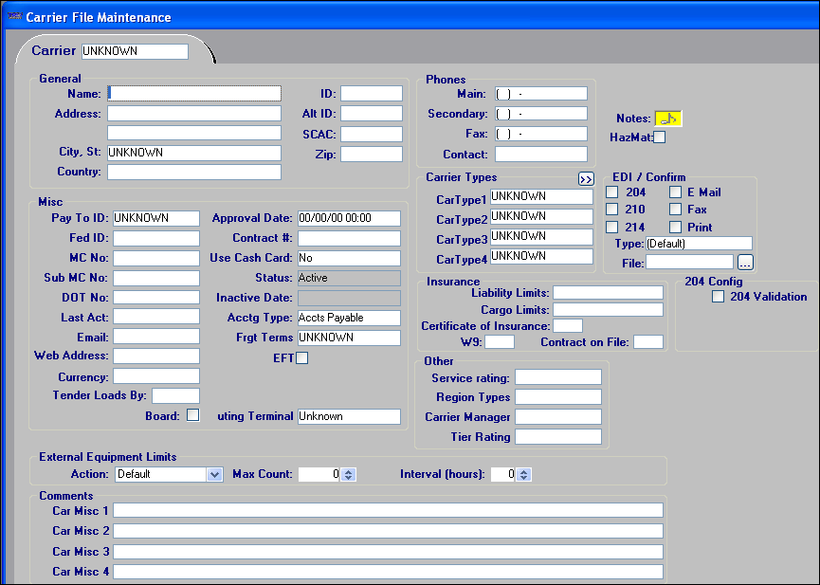Click the Car Misc 1 comment field

(388, 511)
